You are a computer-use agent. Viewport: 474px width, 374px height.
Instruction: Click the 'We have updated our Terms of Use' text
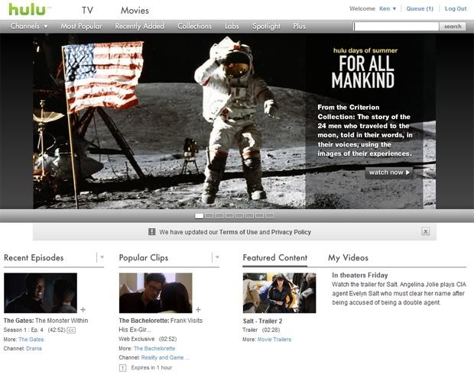pos(209,232)
